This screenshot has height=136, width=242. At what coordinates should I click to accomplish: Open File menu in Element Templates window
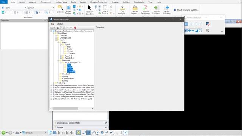pyautogui.click(x=53, y=24)
